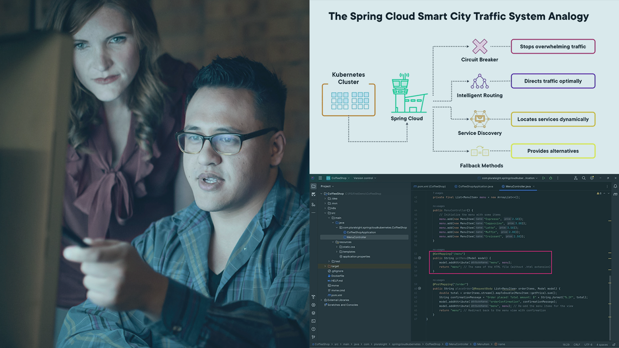Image resolution: width=619 pixels, height=348 pixels.
Task: Show the Notifications bell panel
Action: tap(615, 186)
